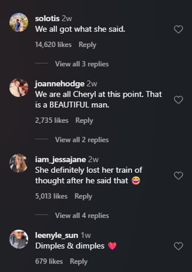Reply to leenyle_sun's Dimples comment
The width and height of the screenshot is (192, 272).
pos(79,261)
